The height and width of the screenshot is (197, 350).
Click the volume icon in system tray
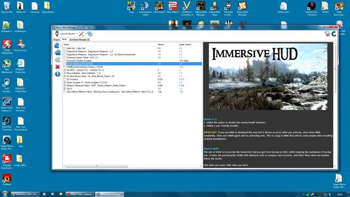point(330,195)
